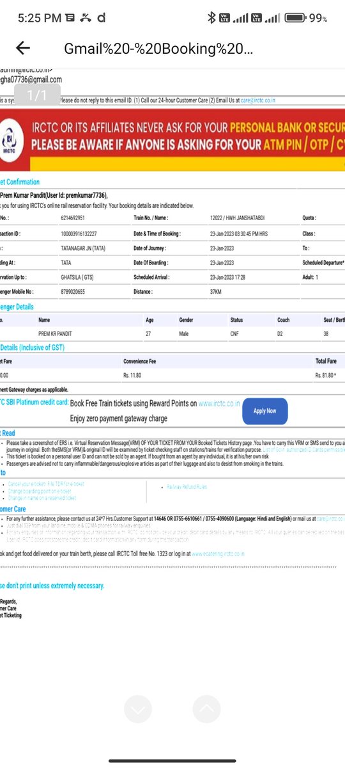Tap the Scheduled Departure label
Image resolution: width=345 pixels, height=768 pixels.
click(323, 263)
